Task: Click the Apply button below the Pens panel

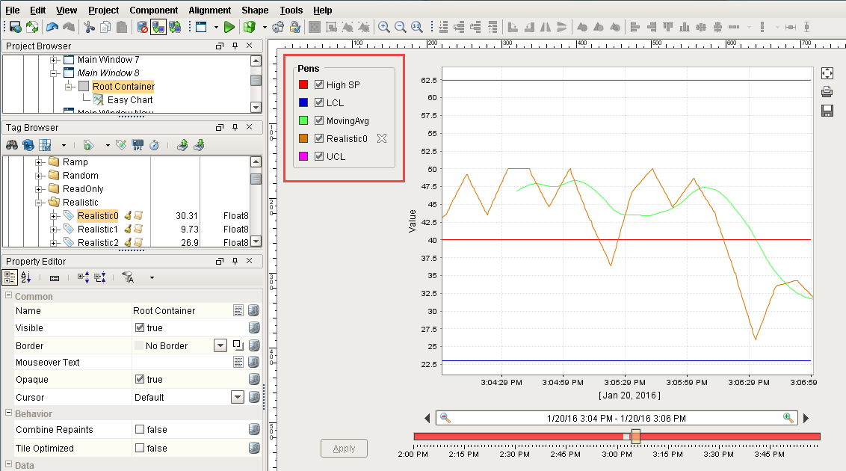Action: point(345,449)
